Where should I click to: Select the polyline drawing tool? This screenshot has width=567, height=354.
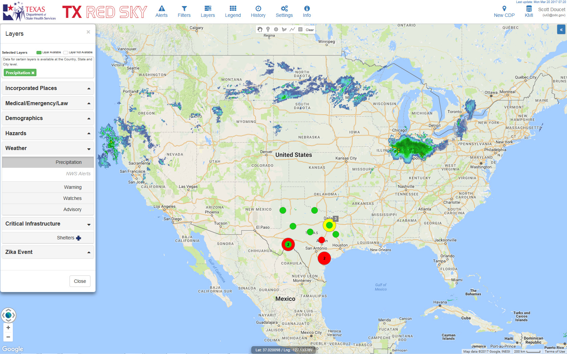[x=292, y=30]
